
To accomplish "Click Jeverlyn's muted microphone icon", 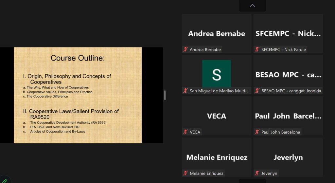I will (257, 173).
